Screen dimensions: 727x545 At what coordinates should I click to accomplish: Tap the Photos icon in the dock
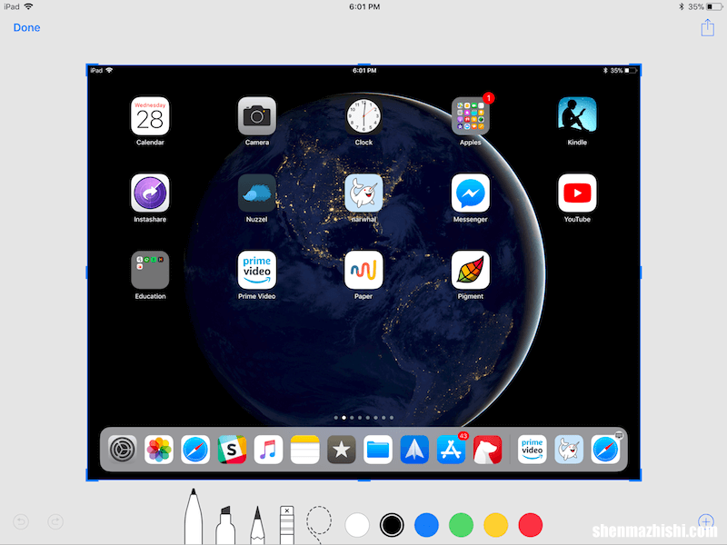coord(159,450)
